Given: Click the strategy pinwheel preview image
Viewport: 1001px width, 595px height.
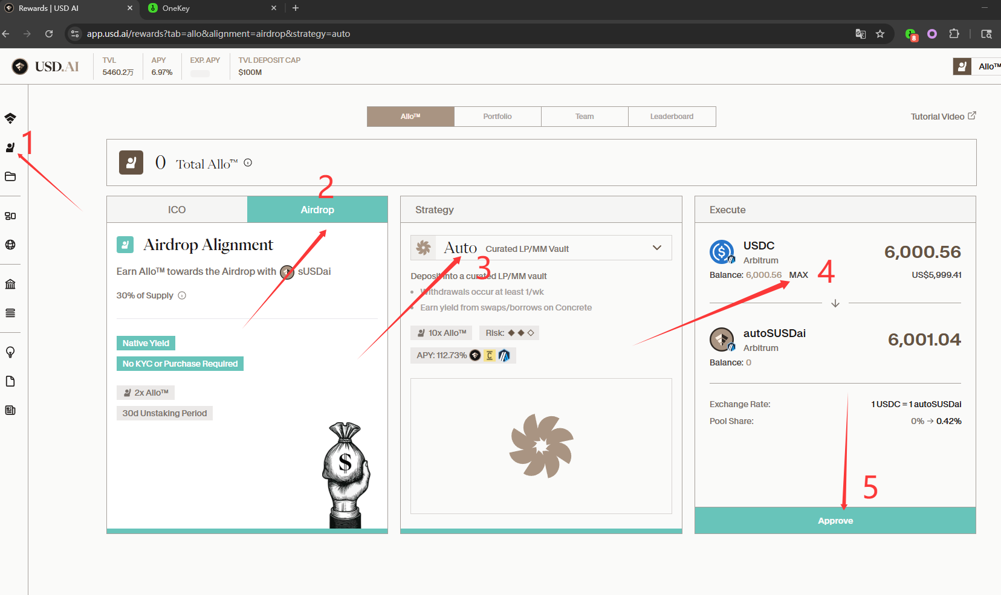Looking at the screenshot, I should (x=541, y=446).
